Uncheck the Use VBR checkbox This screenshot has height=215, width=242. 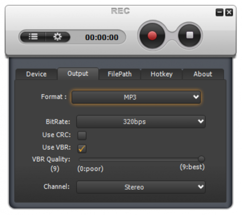(82, 148)
